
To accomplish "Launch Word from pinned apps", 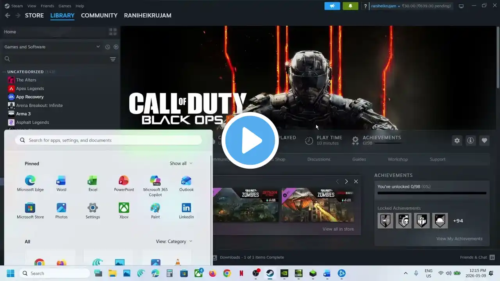I will tap(61, 183).
